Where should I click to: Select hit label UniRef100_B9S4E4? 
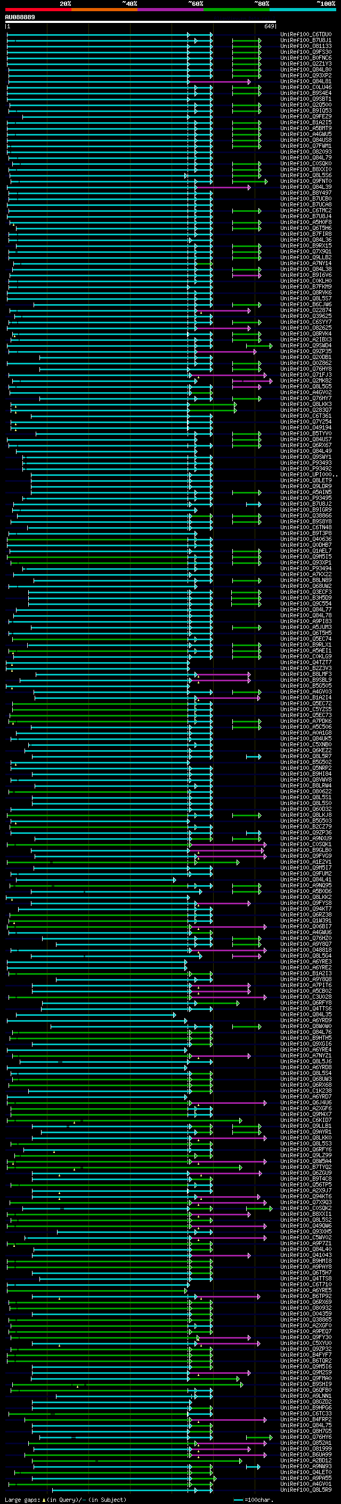[x=306, y=93]
